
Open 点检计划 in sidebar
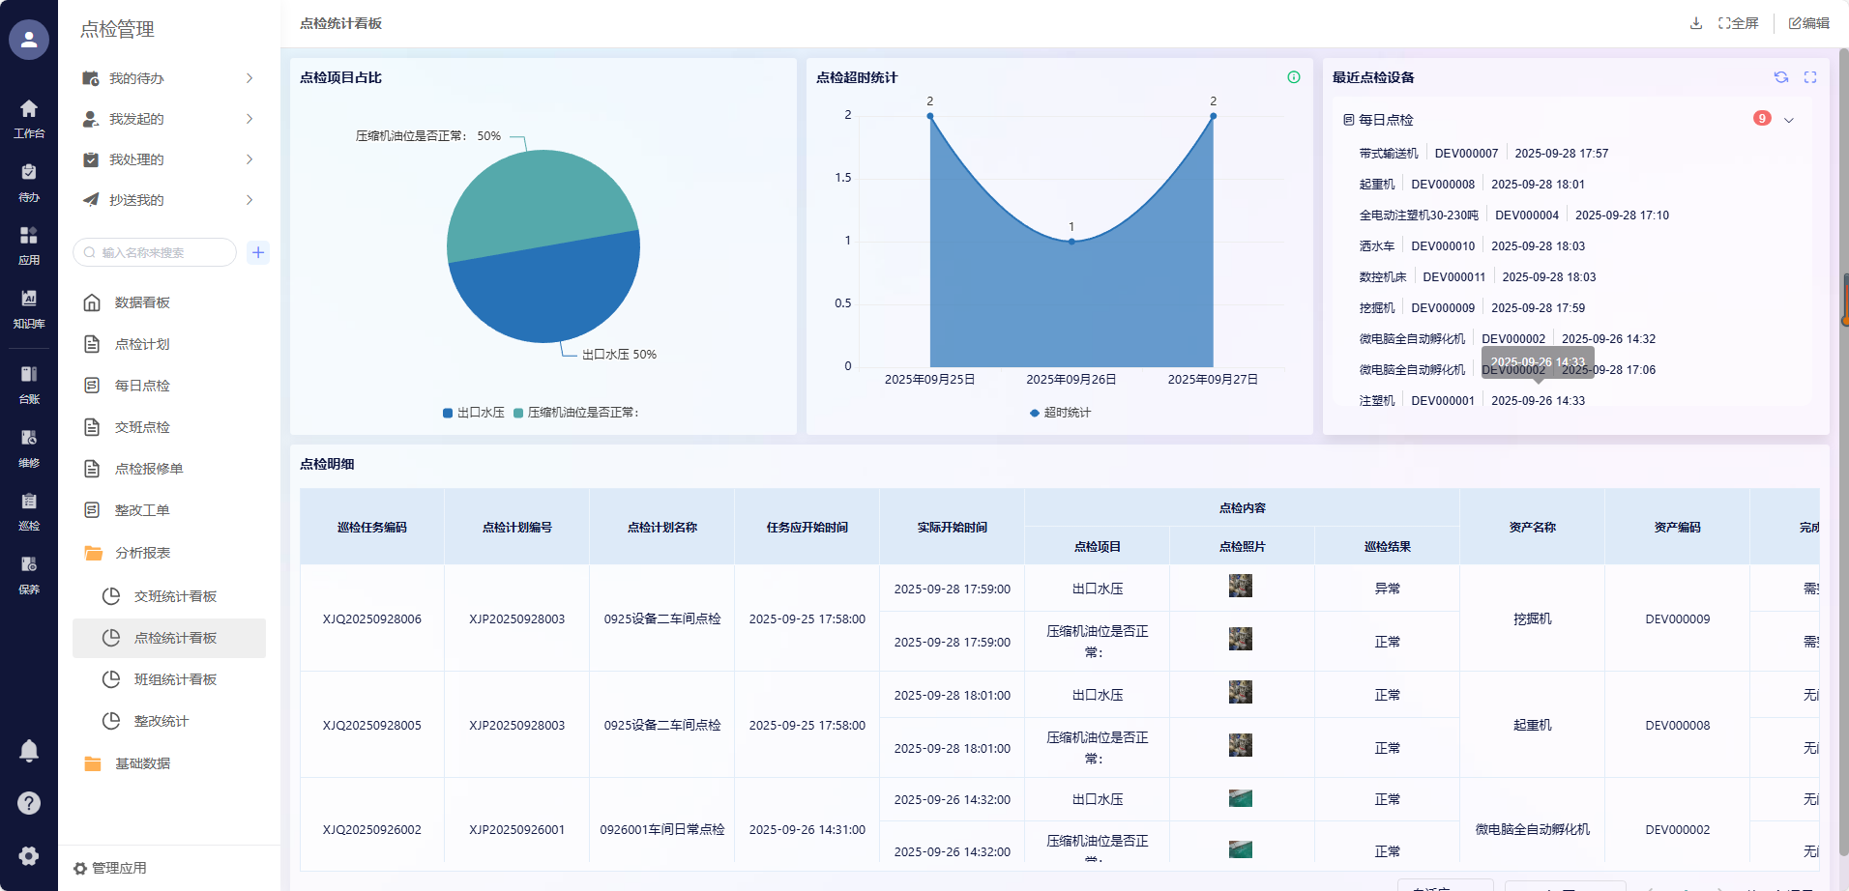[x=142, y=344]
